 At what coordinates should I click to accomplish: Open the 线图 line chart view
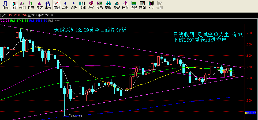[x=23, y=5]
